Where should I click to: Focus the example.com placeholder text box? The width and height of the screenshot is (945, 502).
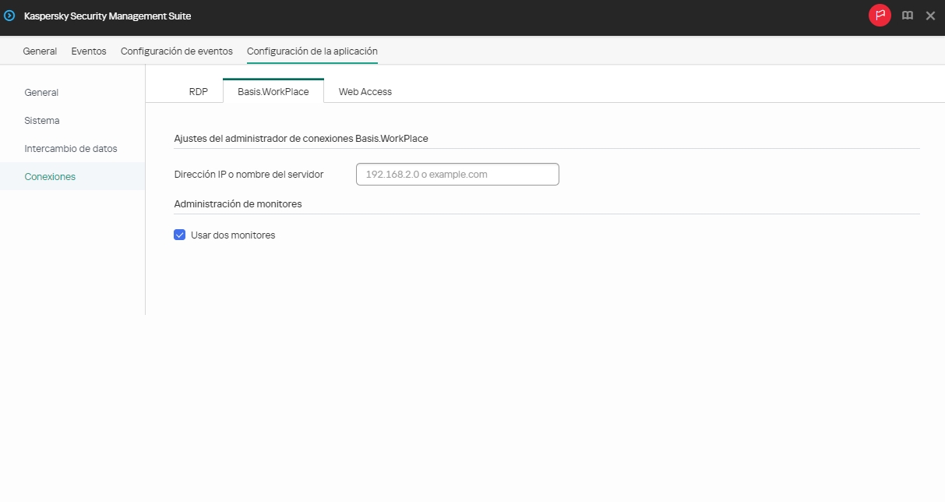tap(457, 174)
